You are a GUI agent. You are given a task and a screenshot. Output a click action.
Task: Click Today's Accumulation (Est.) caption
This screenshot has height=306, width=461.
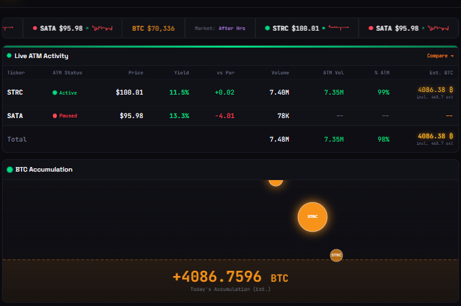click(x=230, y=289)
